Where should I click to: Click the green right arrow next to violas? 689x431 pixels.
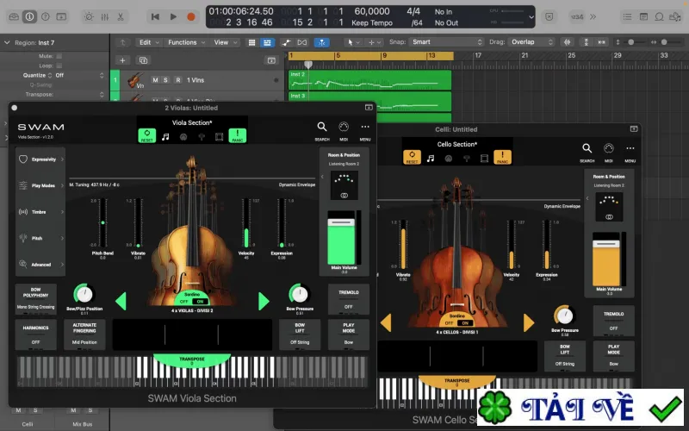tap(264, 301)
